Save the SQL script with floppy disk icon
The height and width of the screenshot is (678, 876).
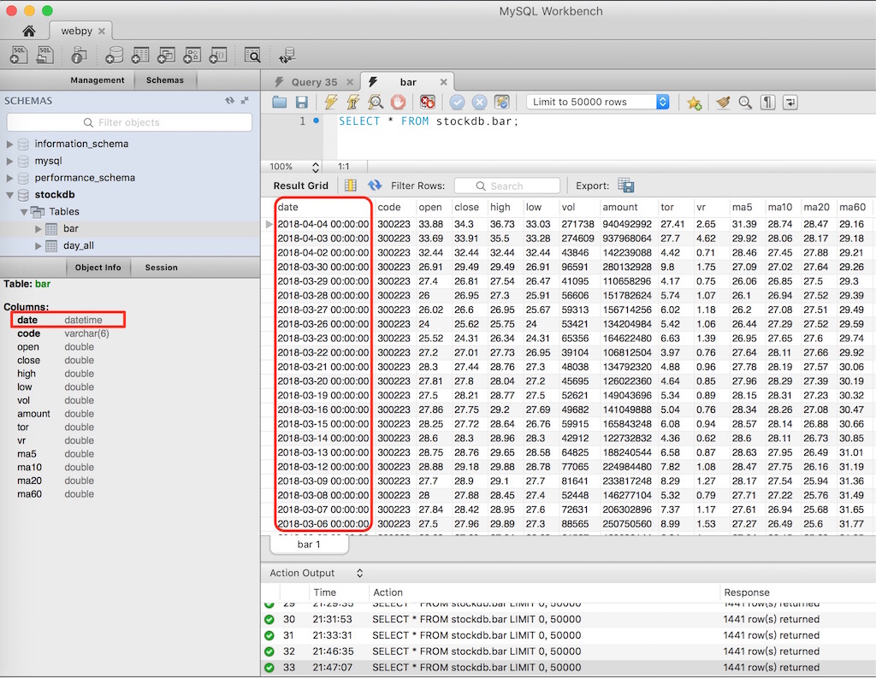click(x=302, y=102)
